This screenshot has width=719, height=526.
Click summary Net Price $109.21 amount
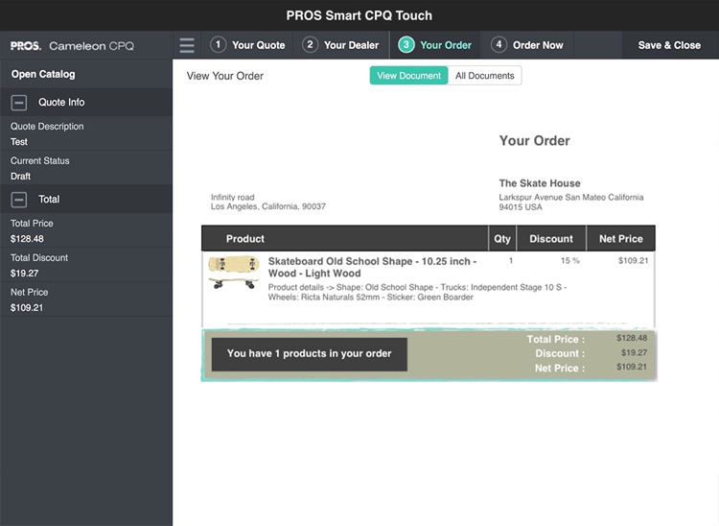pyautogui.click(x=632, y=367)
